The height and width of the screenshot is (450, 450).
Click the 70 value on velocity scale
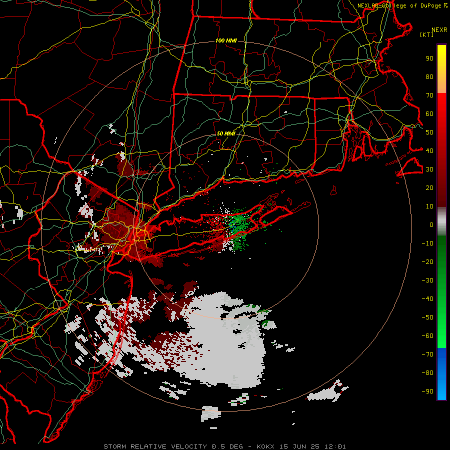pos(429,95)
